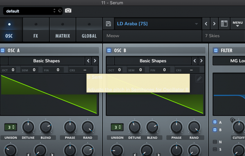Click OSC B OCT value
Viewport: 245px width, 156px height.
(119, 70)
